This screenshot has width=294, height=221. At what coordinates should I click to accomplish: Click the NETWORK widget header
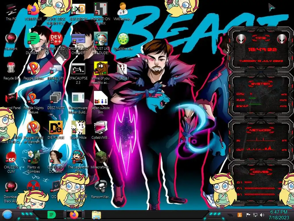pos(260,130)
